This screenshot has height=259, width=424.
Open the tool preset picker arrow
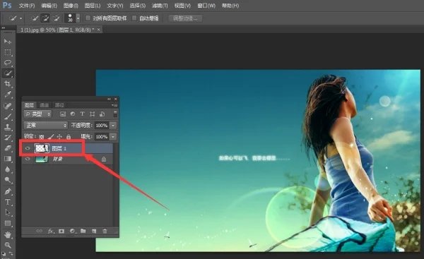[x=20, y=18]
